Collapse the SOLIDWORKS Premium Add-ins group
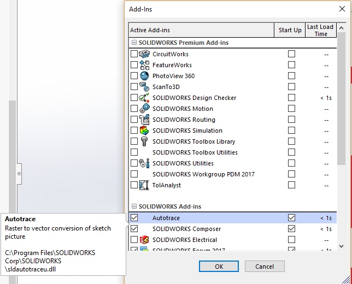 click(134, 43)
